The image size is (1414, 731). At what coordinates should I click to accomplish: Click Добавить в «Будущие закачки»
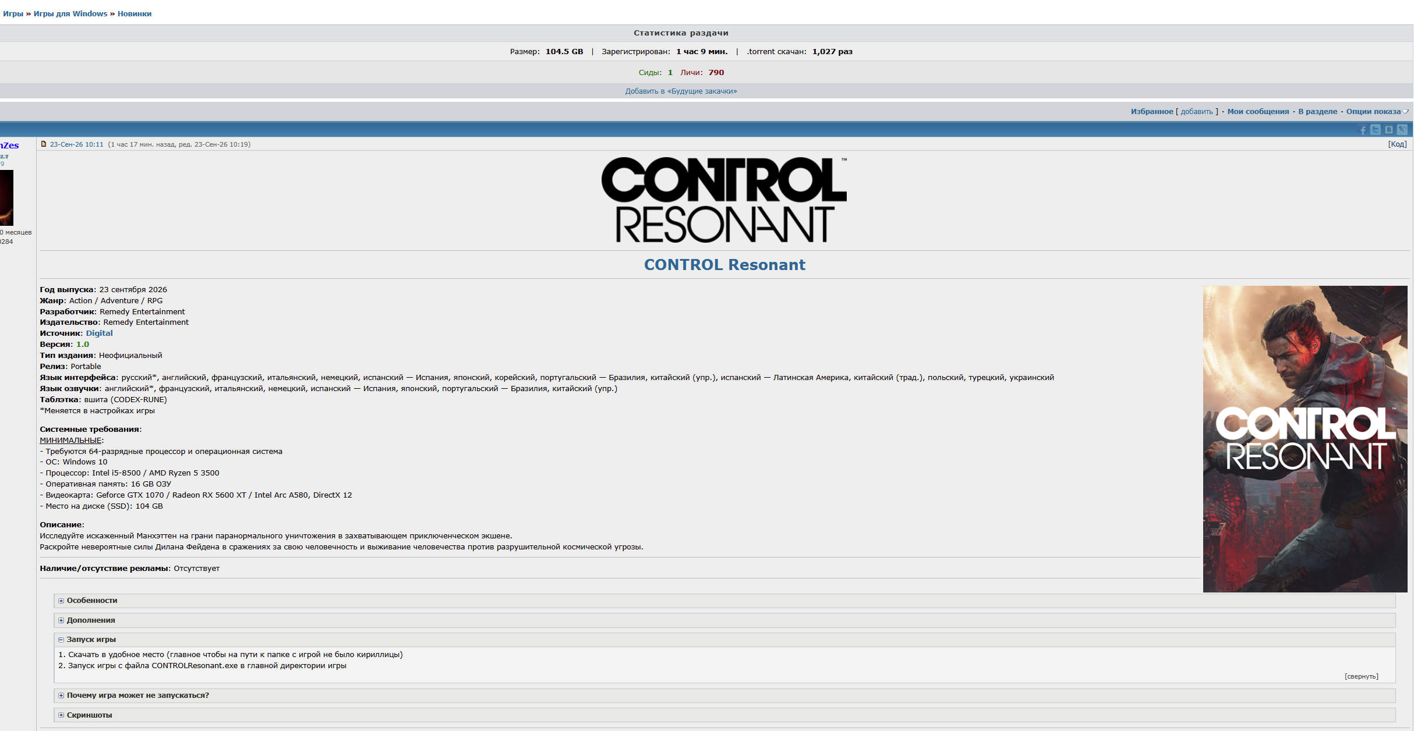coord(681,91)
